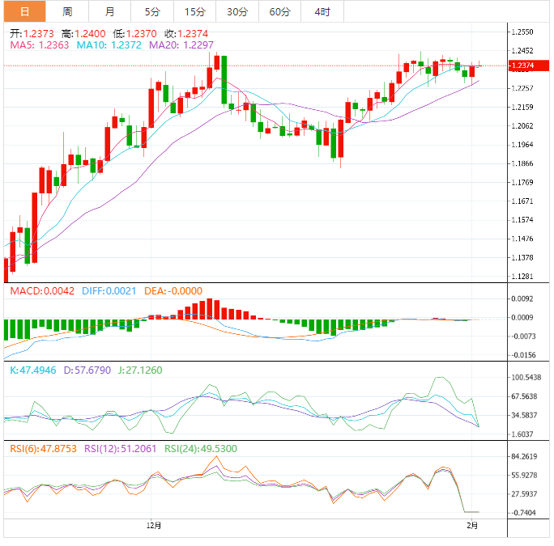Click the RSI(12):51.2061 label
The height and width of the screenshot is (546, 554).
point(120,449)
